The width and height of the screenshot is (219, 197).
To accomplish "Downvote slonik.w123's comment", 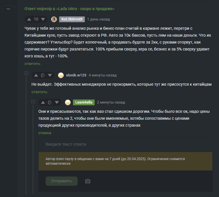I will pyautogui.click(x=50, y=75).
